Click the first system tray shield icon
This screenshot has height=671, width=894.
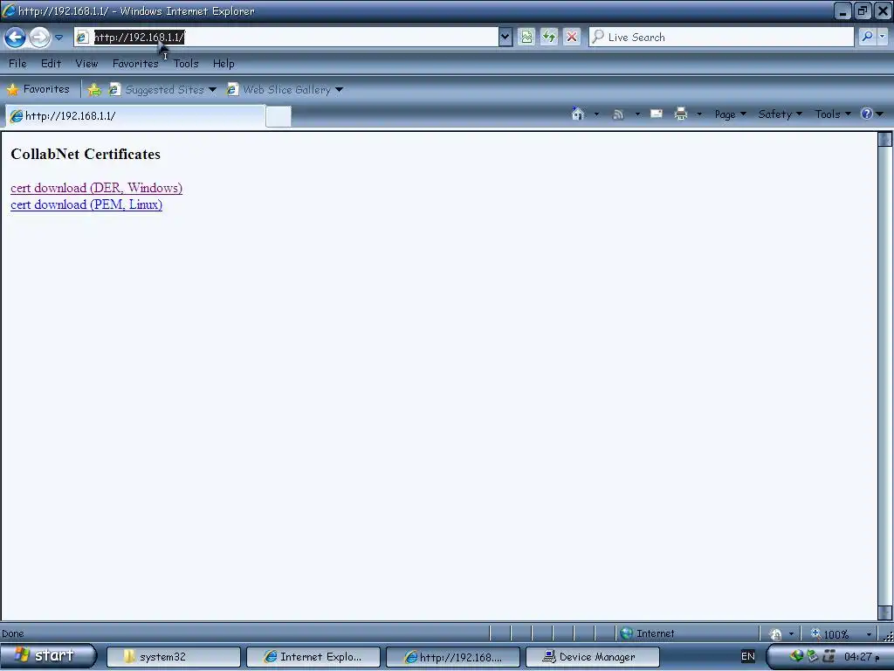796,656
